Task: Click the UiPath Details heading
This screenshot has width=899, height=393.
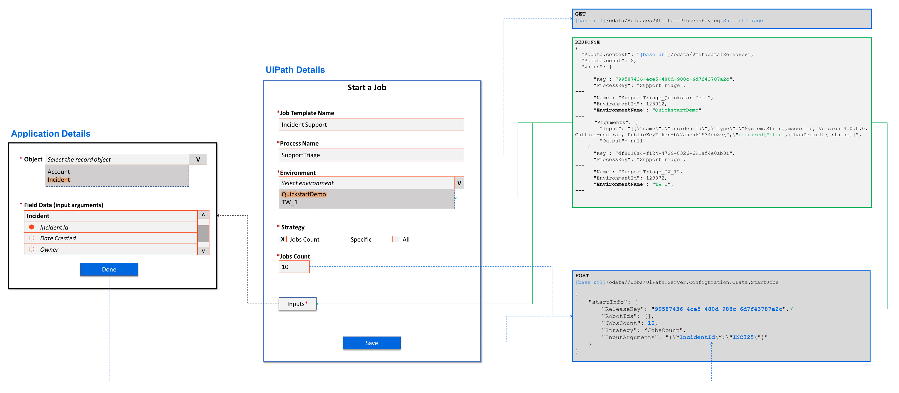Action: pos(295,70)
